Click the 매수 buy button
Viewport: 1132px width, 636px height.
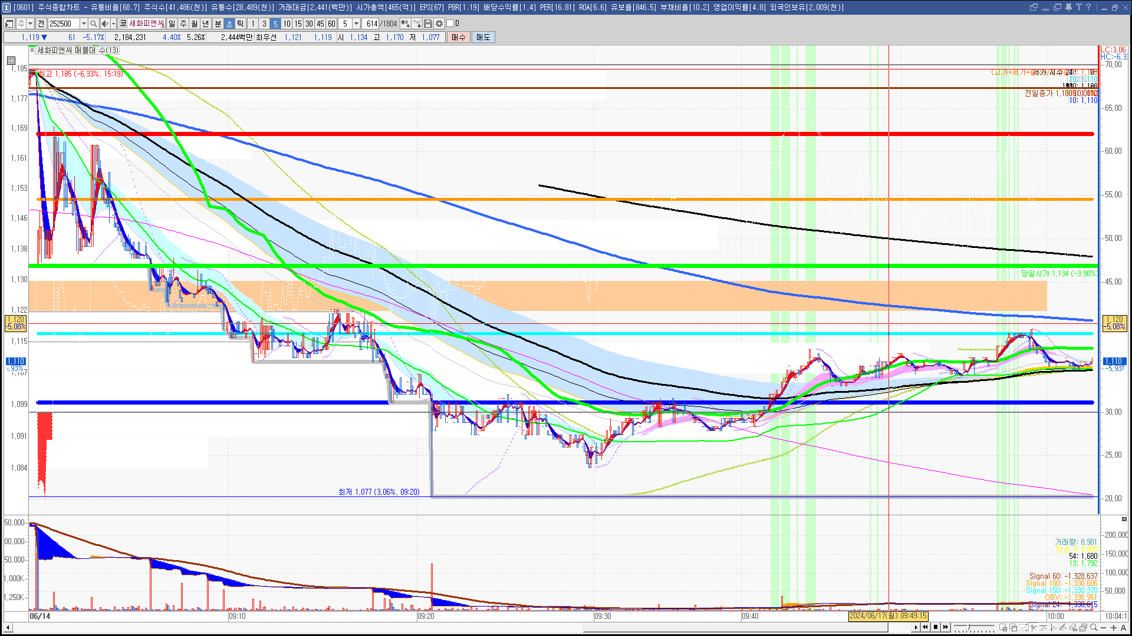(x=459, y=37)
